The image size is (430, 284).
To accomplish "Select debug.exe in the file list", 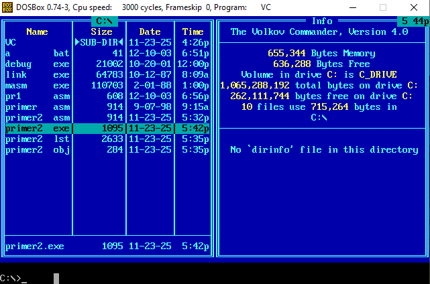I will pos(107,64).
